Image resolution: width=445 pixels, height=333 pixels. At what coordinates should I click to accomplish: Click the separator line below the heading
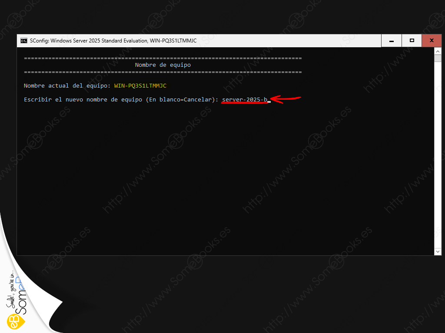[163, 72]
